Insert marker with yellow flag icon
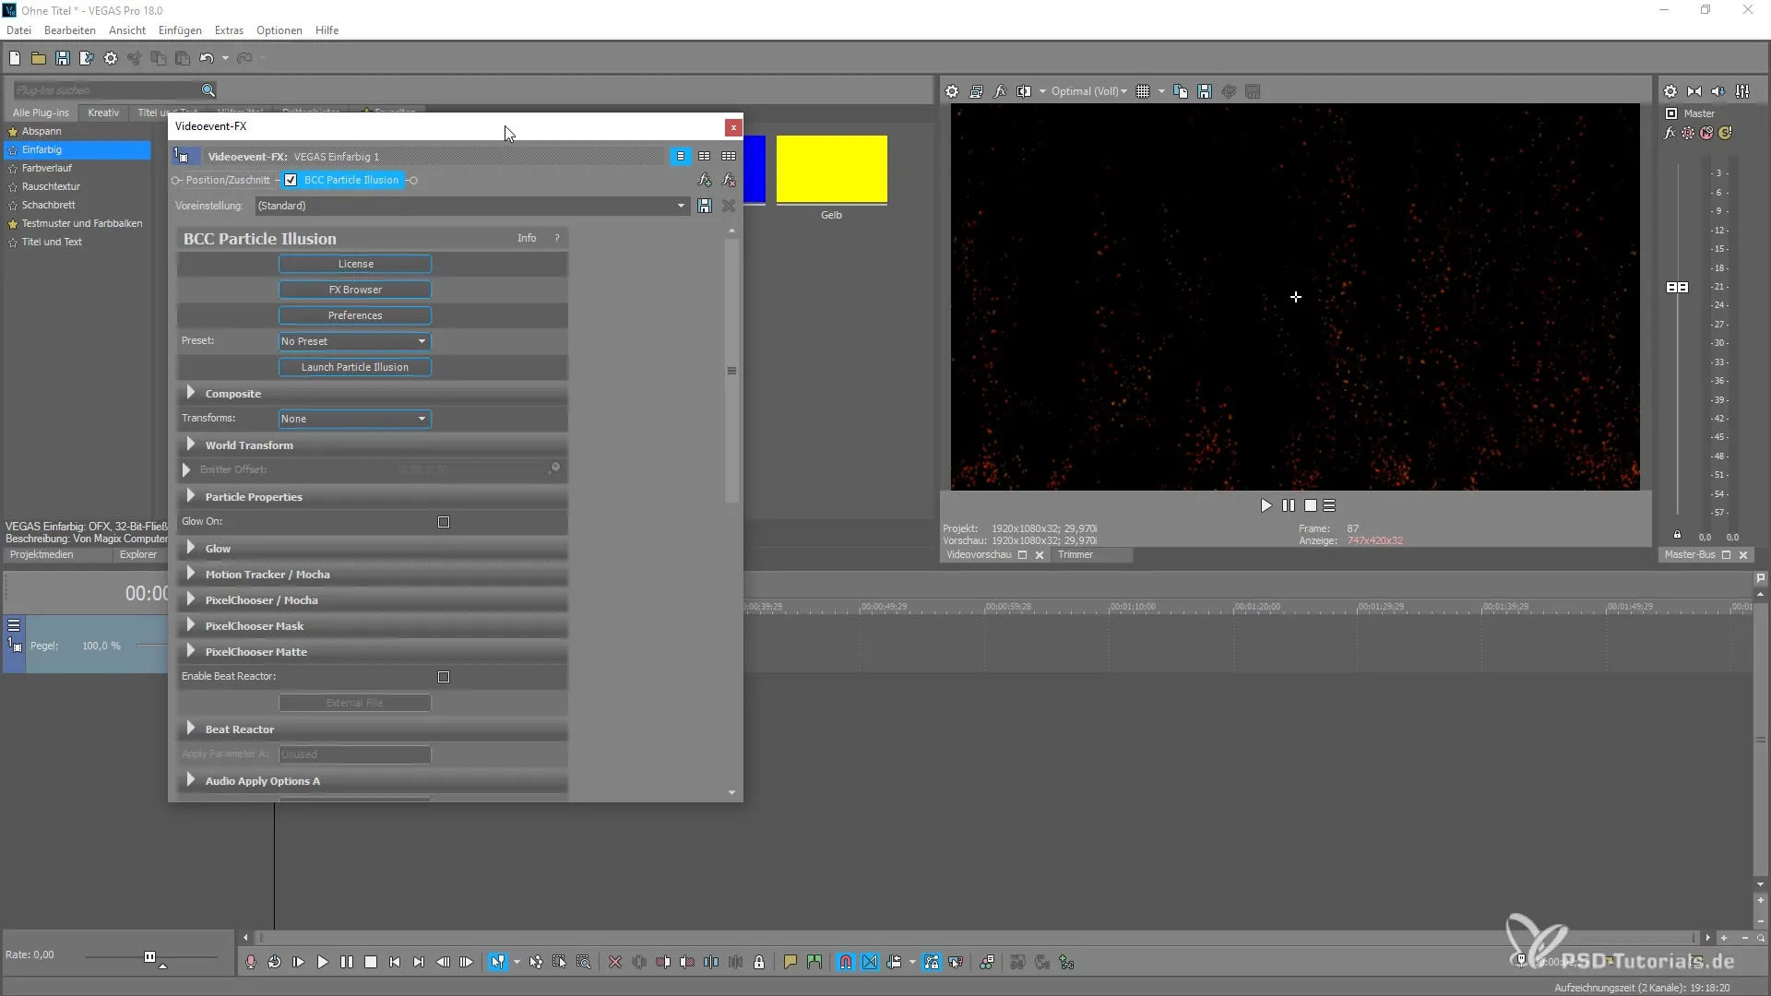Screen dimensions: 1771x996 (x=790, y=962)
